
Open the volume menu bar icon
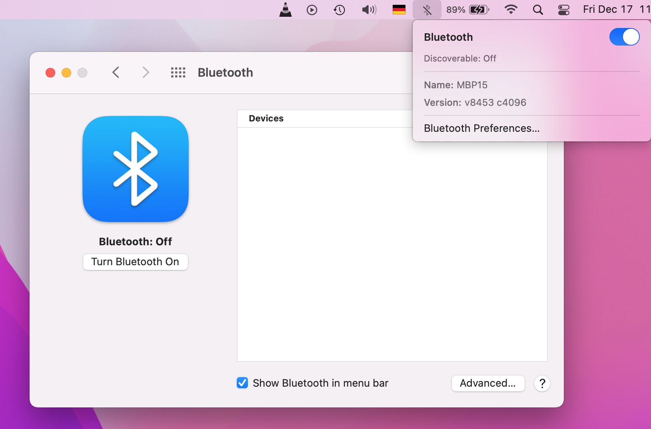click(369, 10)
